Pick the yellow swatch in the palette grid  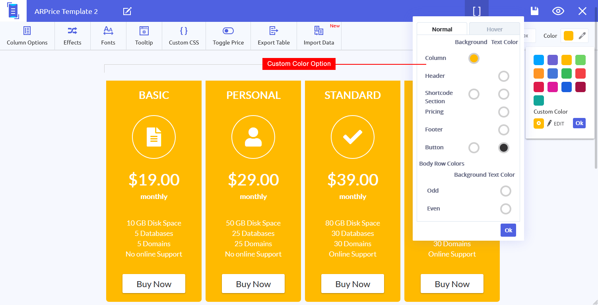(567, 60)
